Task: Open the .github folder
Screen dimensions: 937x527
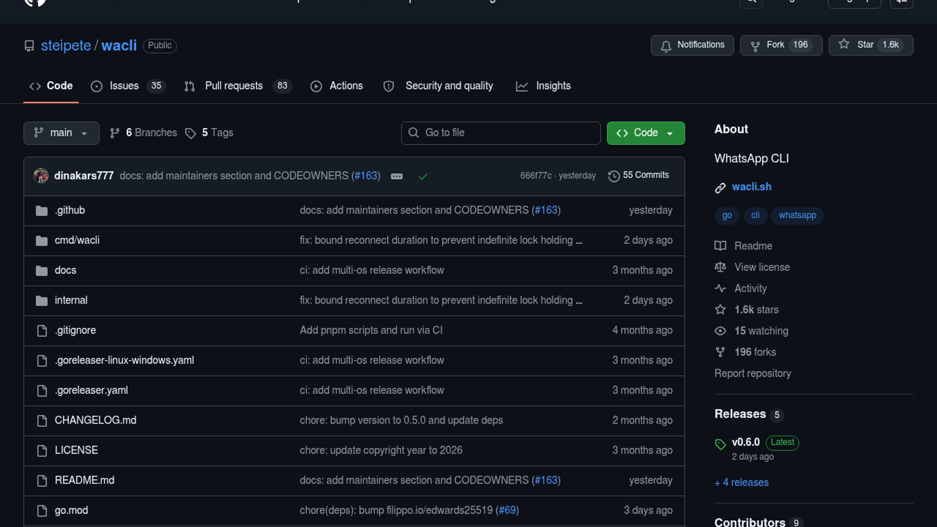Action: pos(70,210)
